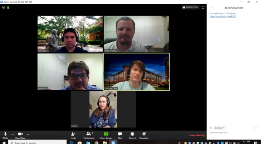Toggle the Chat panel from toolbar

click(120, 135)
